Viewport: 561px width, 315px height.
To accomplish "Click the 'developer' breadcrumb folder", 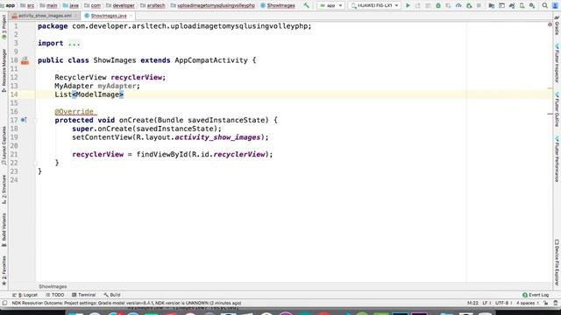I will tap(121, 5).
